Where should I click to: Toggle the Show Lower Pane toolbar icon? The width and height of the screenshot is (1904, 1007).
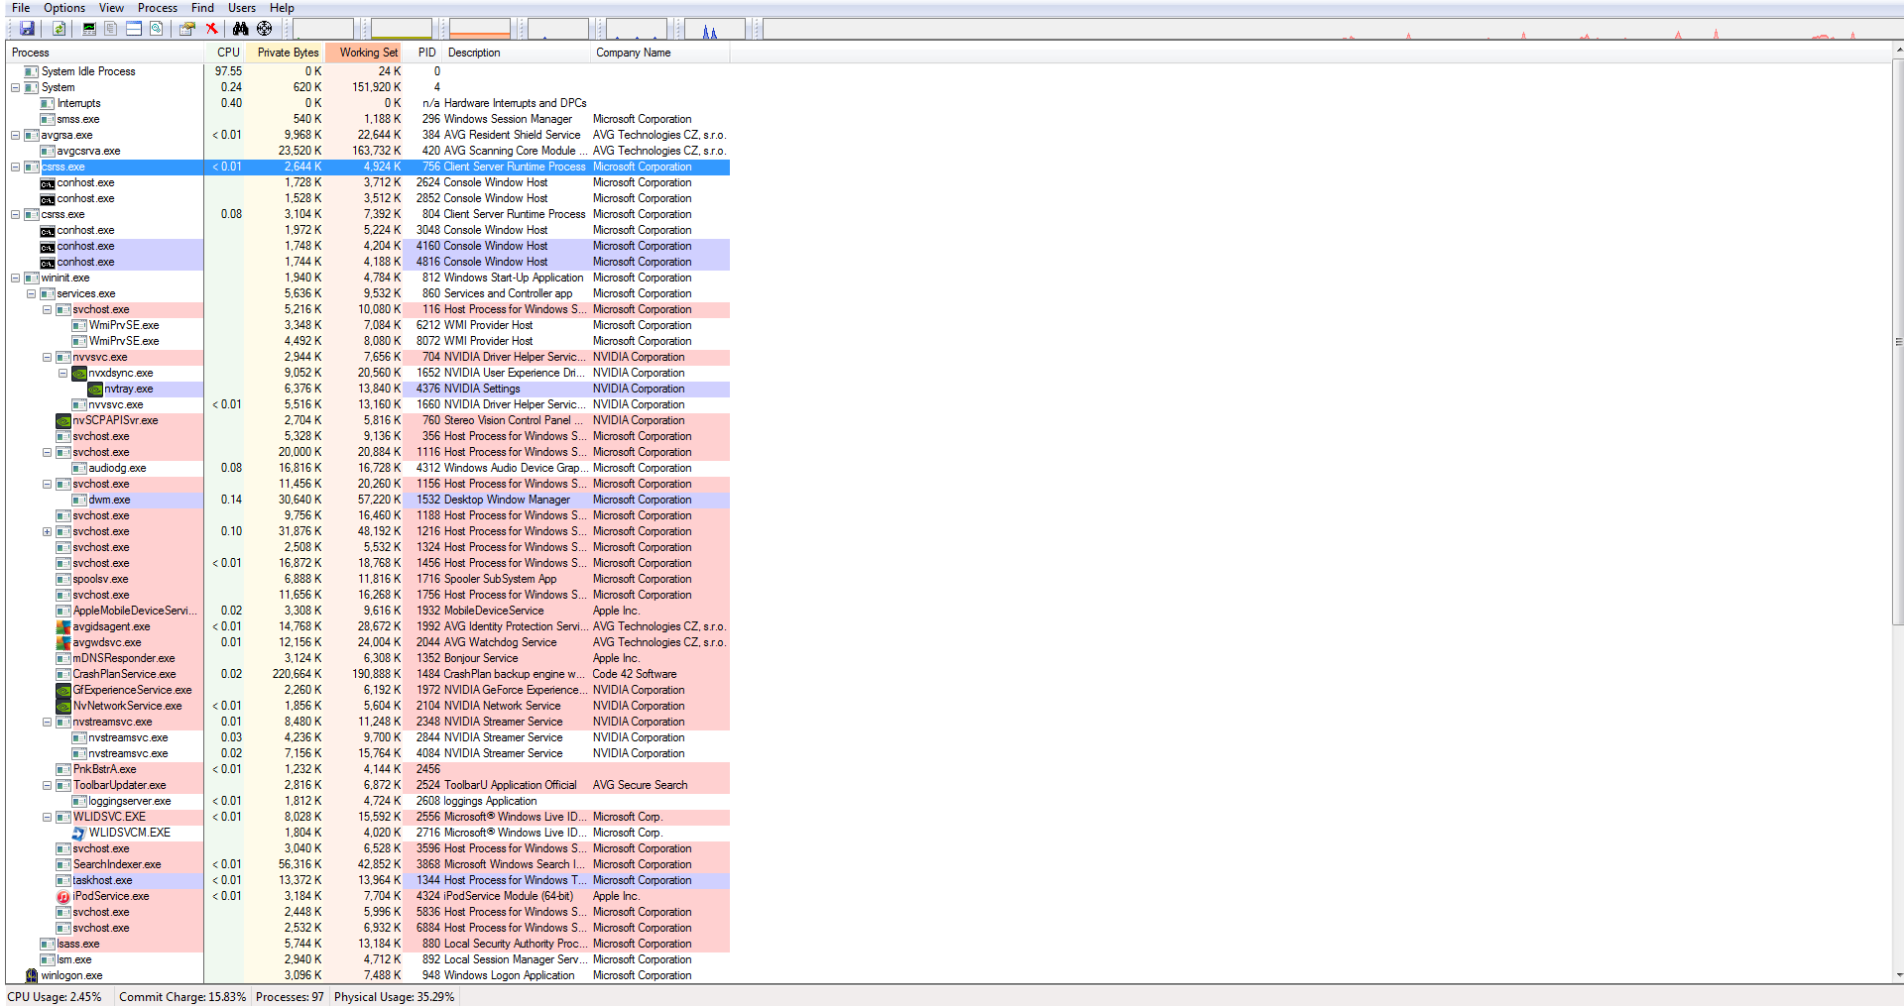coord(134,29)
